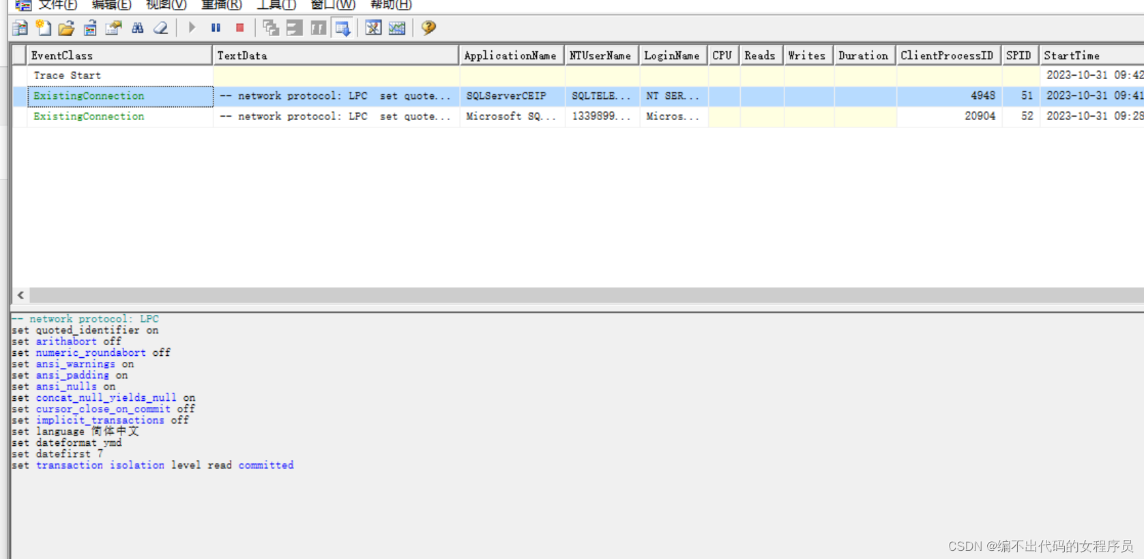Click the Trace Start time 2023-10-31 09:42
The height and width of the screenshot is (559, 1144).
click(x=1095, y=76)
